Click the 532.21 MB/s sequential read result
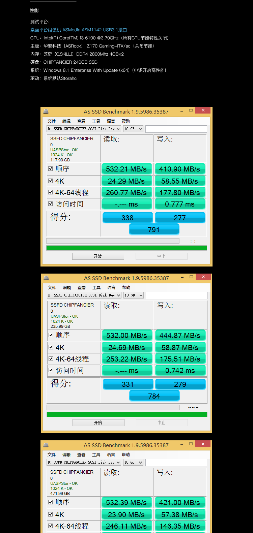The height and width of the screenshot is (533, 253). click(x=126, y=169)
